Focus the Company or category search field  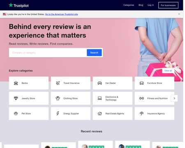(x=48, y=53)
